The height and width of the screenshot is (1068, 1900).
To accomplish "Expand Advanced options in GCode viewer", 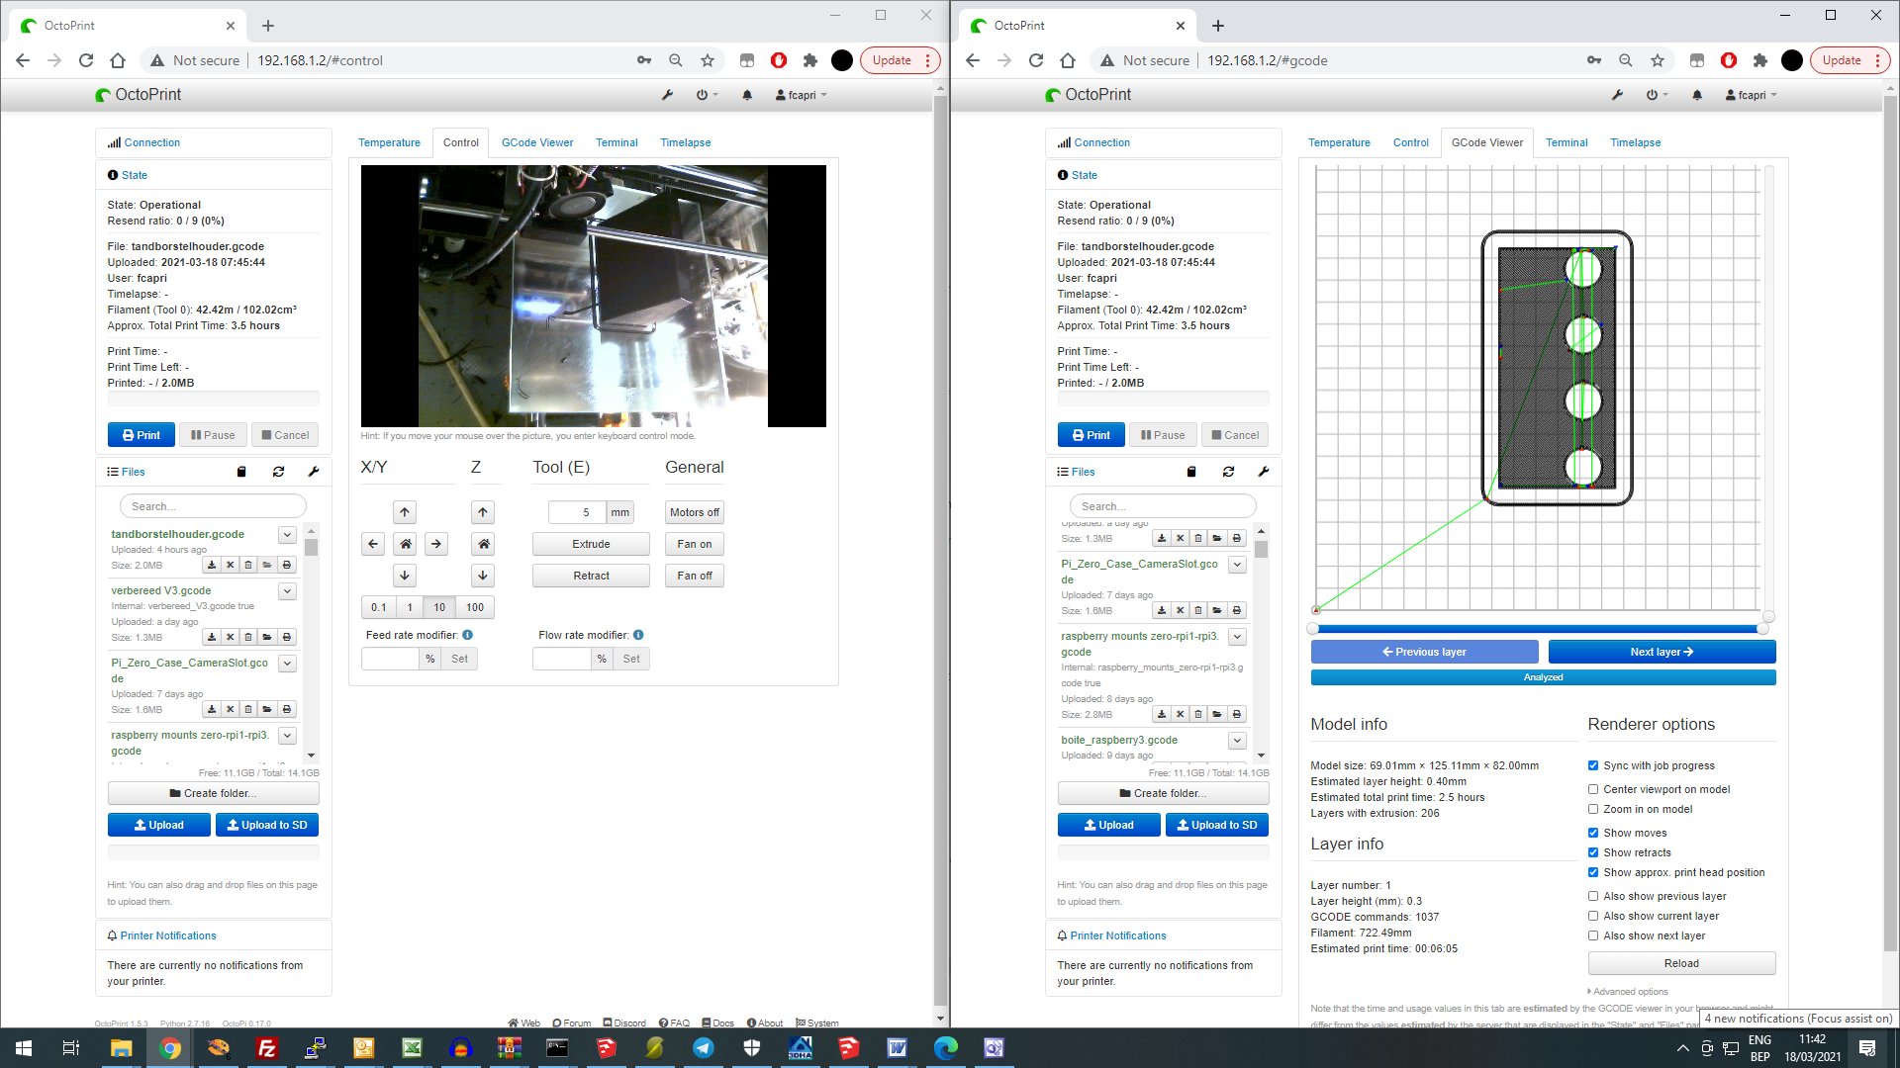I will (1628, 991).
